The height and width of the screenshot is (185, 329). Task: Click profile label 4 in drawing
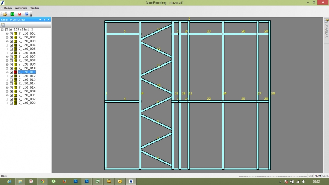point(125,98)
